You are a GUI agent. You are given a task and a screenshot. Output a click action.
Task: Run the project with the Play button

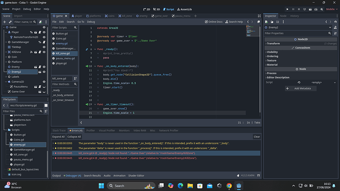point(287,9)
